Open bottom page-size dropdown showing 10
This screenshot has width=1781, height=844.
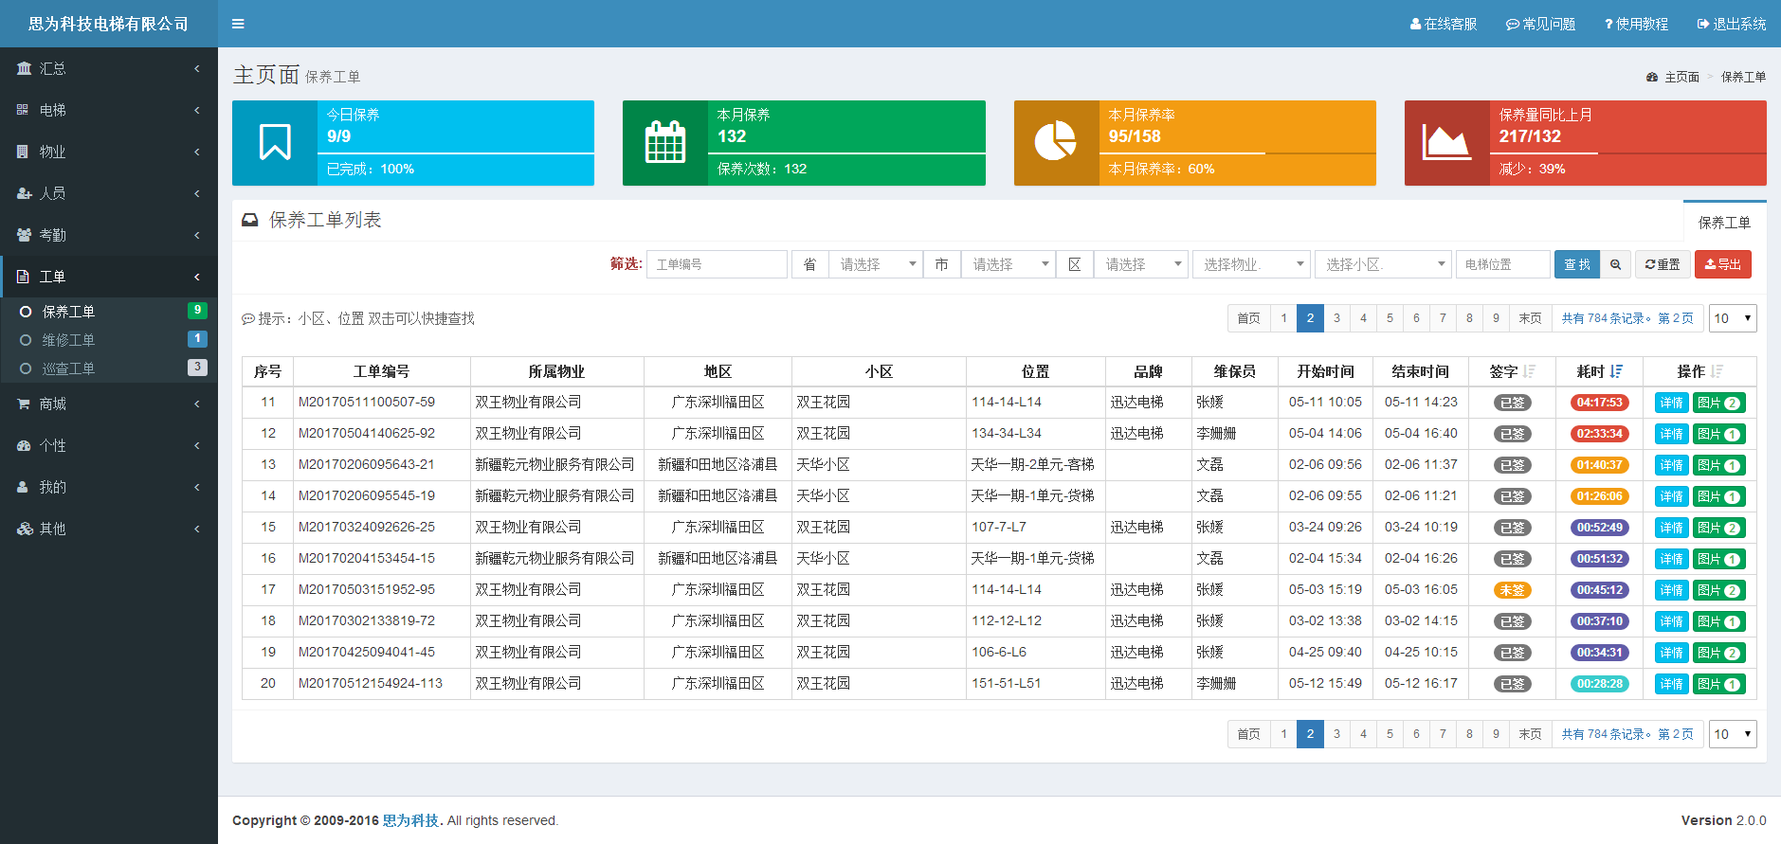click(1733, 734)
